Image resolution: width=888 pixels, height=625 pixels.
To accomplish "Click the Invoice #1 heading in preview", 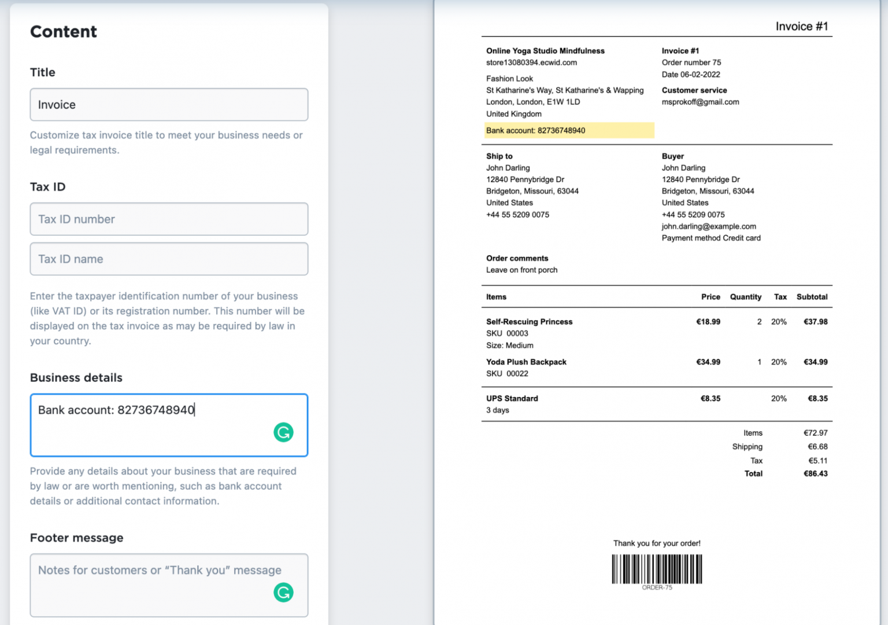I will pyautogui.click(x=802, y=26).
